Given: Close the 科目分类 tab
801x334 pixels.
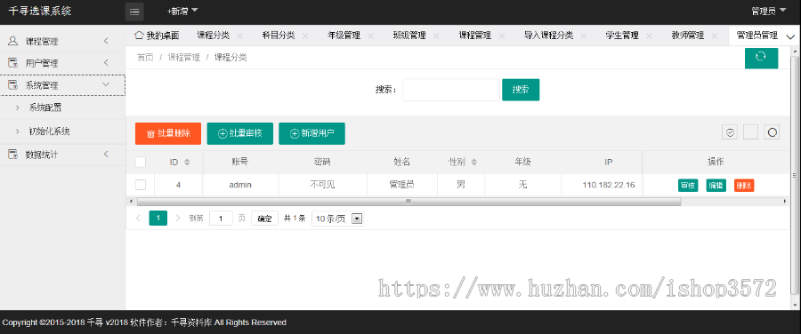Looking at the screenshot, I should click(x=305, y=36).
